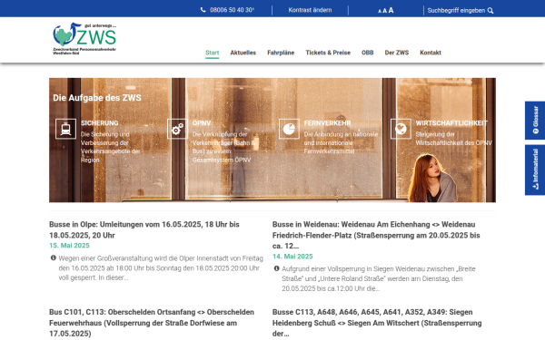The height and width of the screenshot is (340, 545).
Task: Click the pie chart icon beside Fernverkehr
Action: pyautogui.click(x=289, y=129)
